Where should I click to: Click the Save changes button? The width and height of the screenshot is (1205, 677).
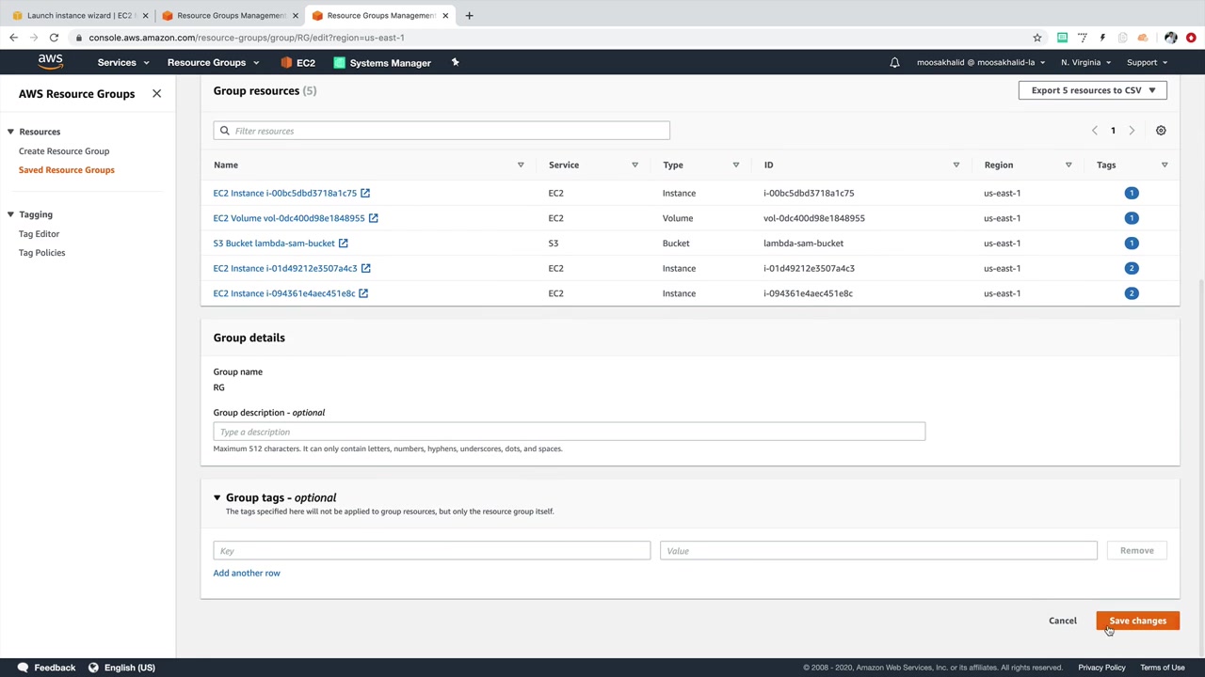[1138, 621]
